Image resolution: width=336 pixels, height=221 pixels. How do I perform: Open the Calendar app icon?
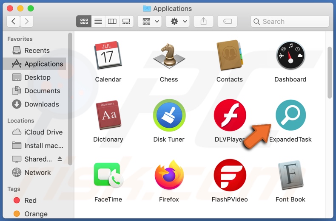pyautogui.click(x=108, y=55)
